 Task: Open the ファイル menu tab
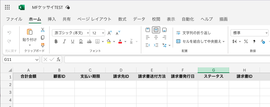click(14, 19)
